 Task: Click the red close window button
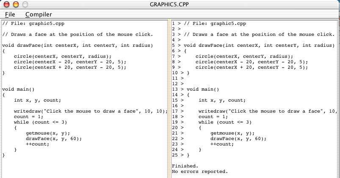(6, 5)
